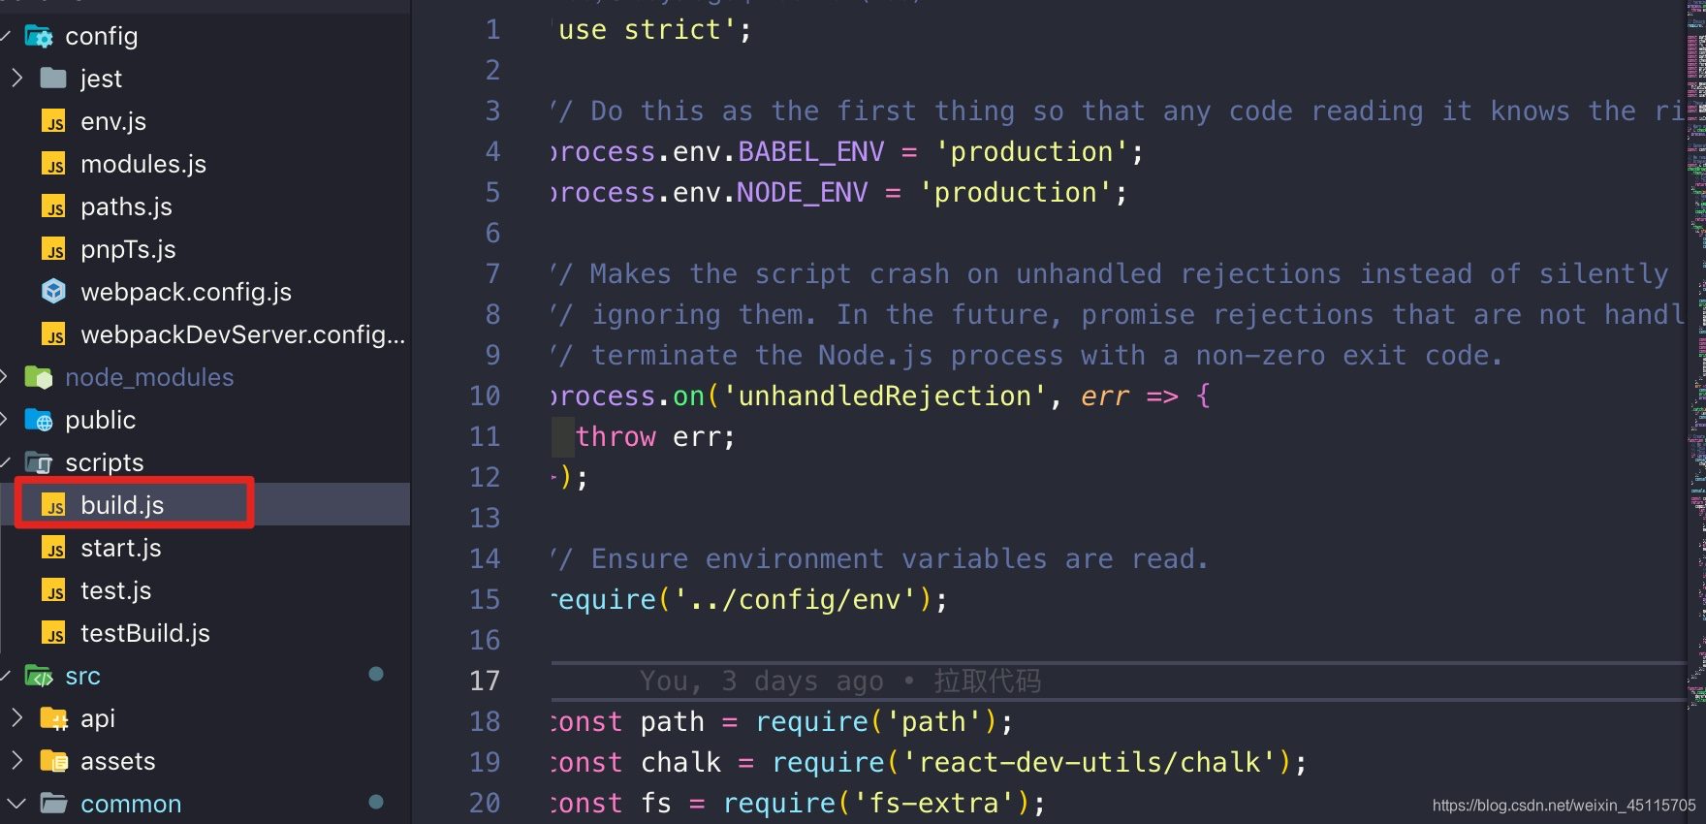
Task: Click the JS icon beside build.js
Action: 53,505
